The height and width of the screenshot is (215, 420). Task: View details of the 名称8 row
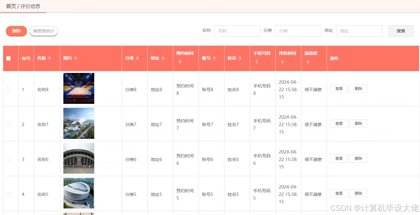[x=339, y=89]
